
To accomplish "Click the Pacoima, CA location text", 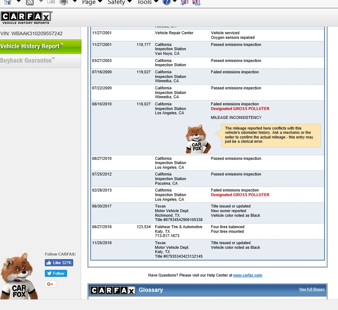I will click(166, 183).
